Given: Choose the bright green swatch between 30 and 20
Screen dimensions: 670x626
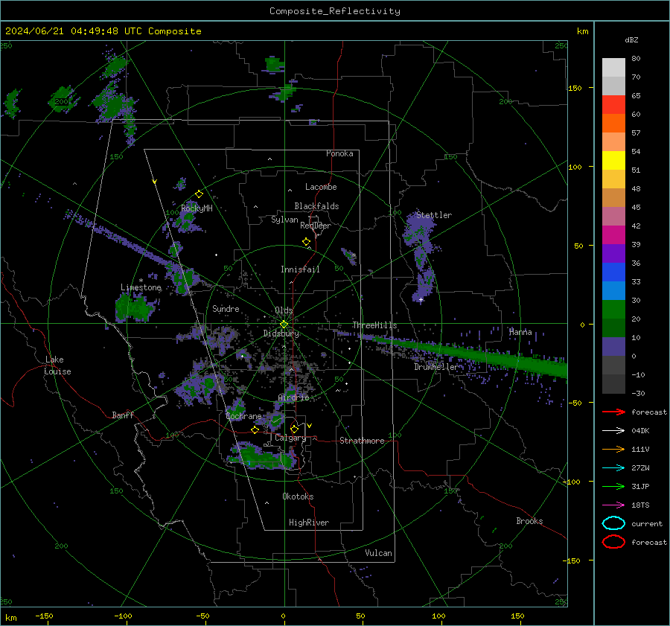Looking at the screenshot, I should click(613, 310).
